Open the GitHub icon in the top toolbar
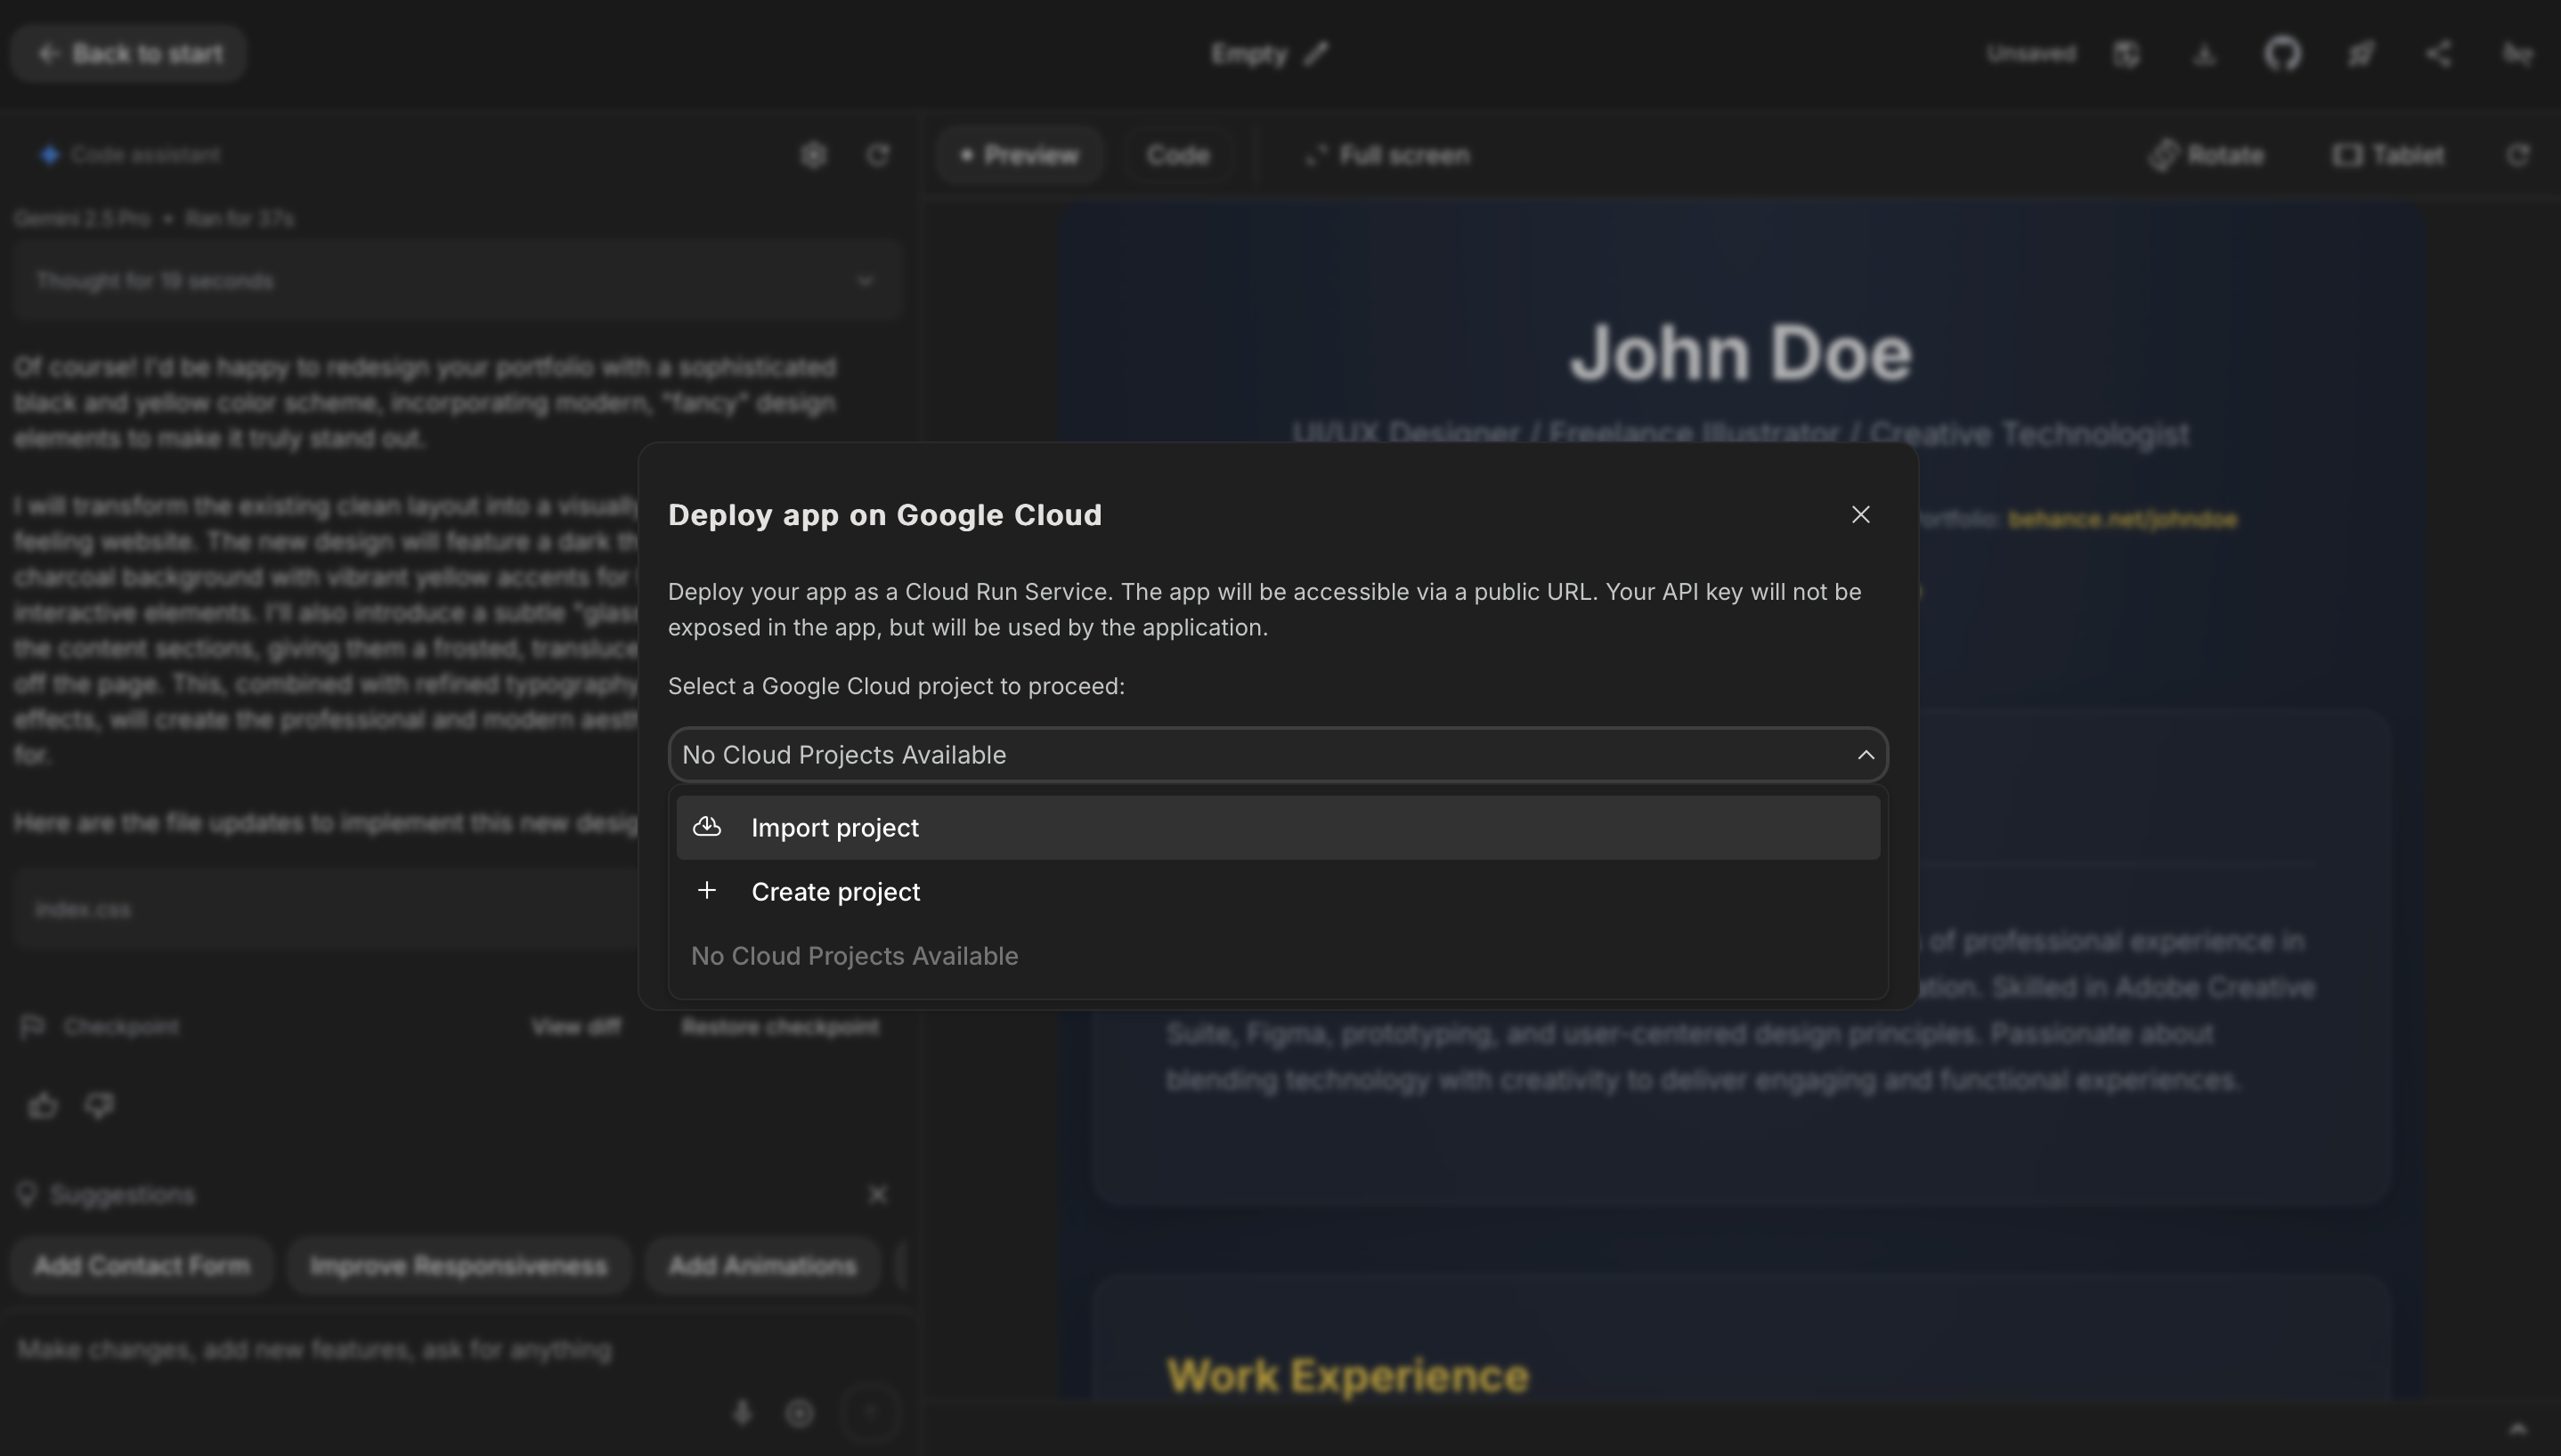The width and height of the screenshot is (2561, 1456). [2284, 54]
